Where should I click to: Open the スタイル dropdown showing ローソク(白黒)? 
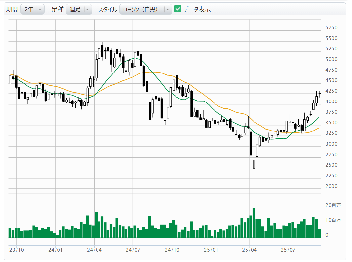[x=145, y=9]
